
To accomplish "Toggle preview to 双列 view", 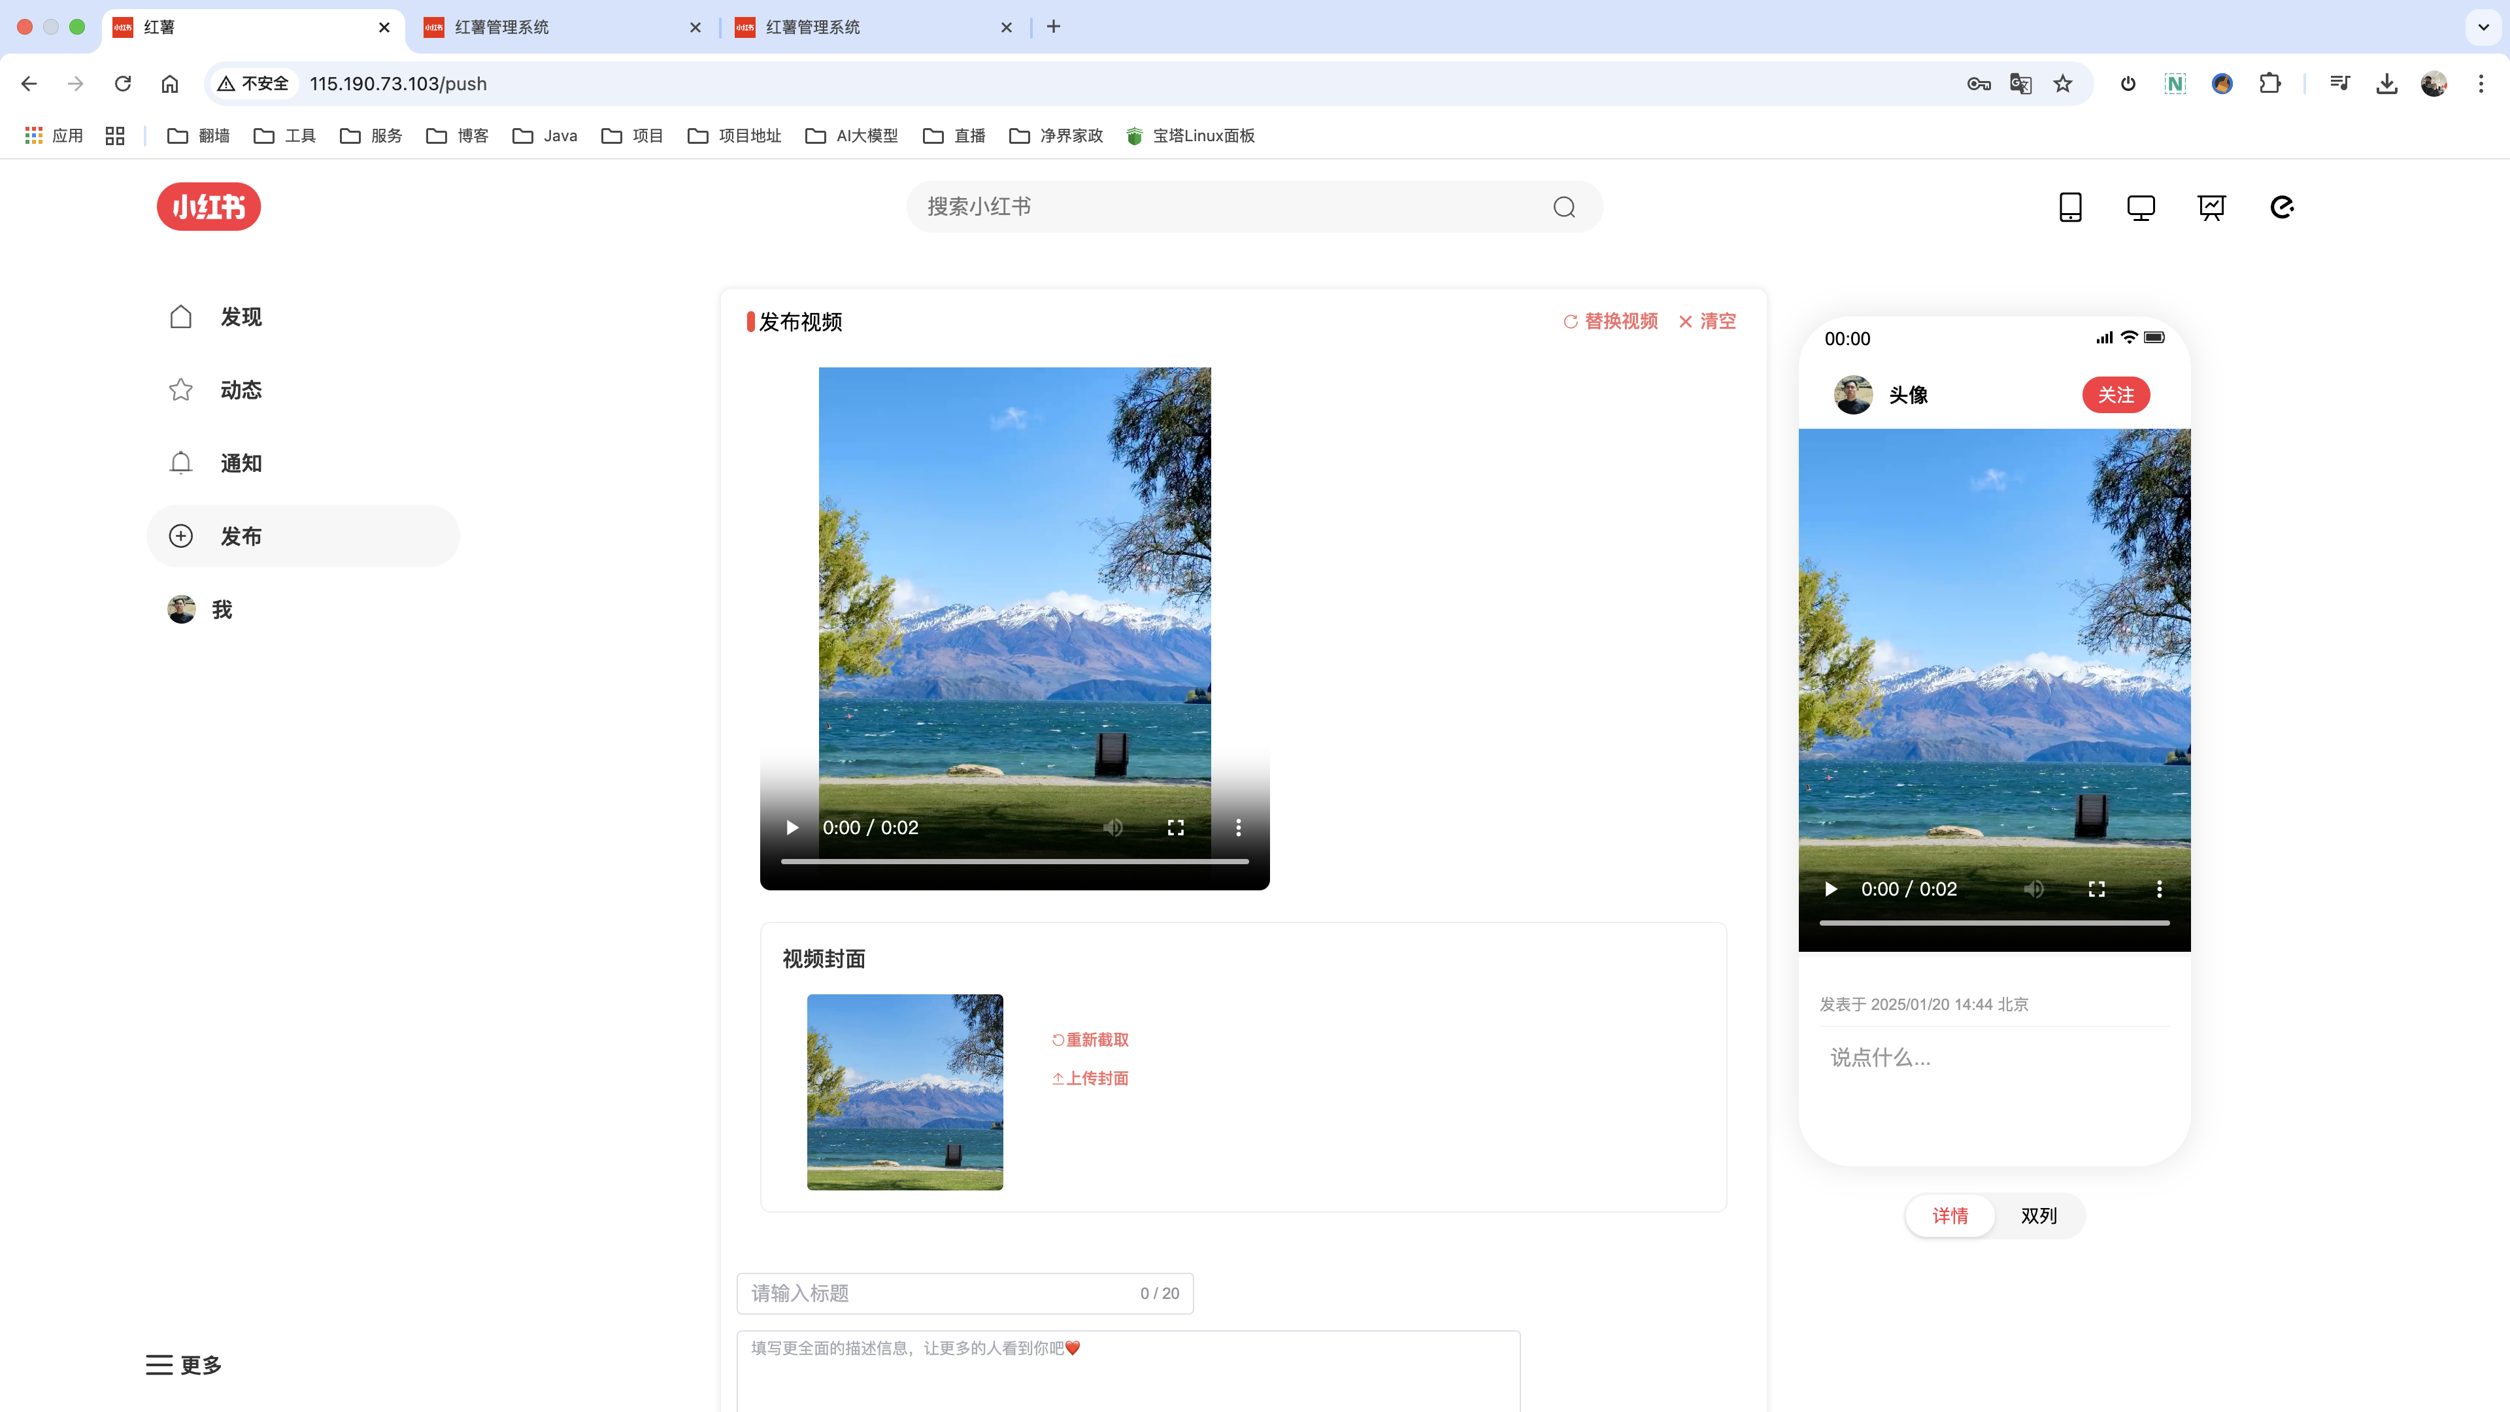I will (2039, 1215).
